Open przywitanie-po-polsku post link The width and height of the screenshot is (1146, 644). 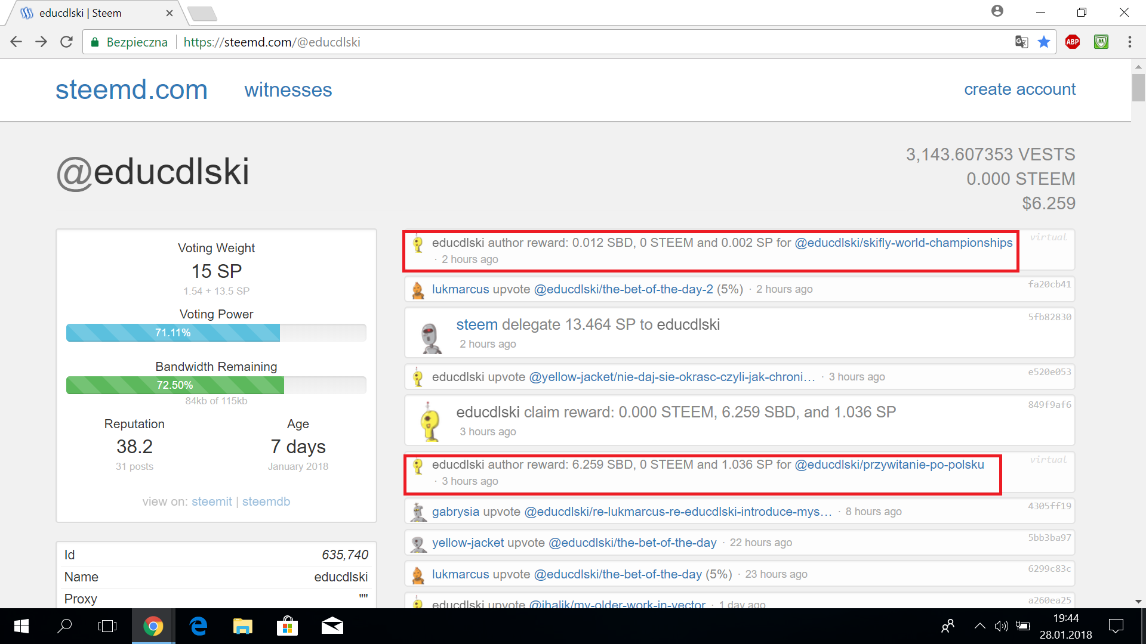pos(889,465)
